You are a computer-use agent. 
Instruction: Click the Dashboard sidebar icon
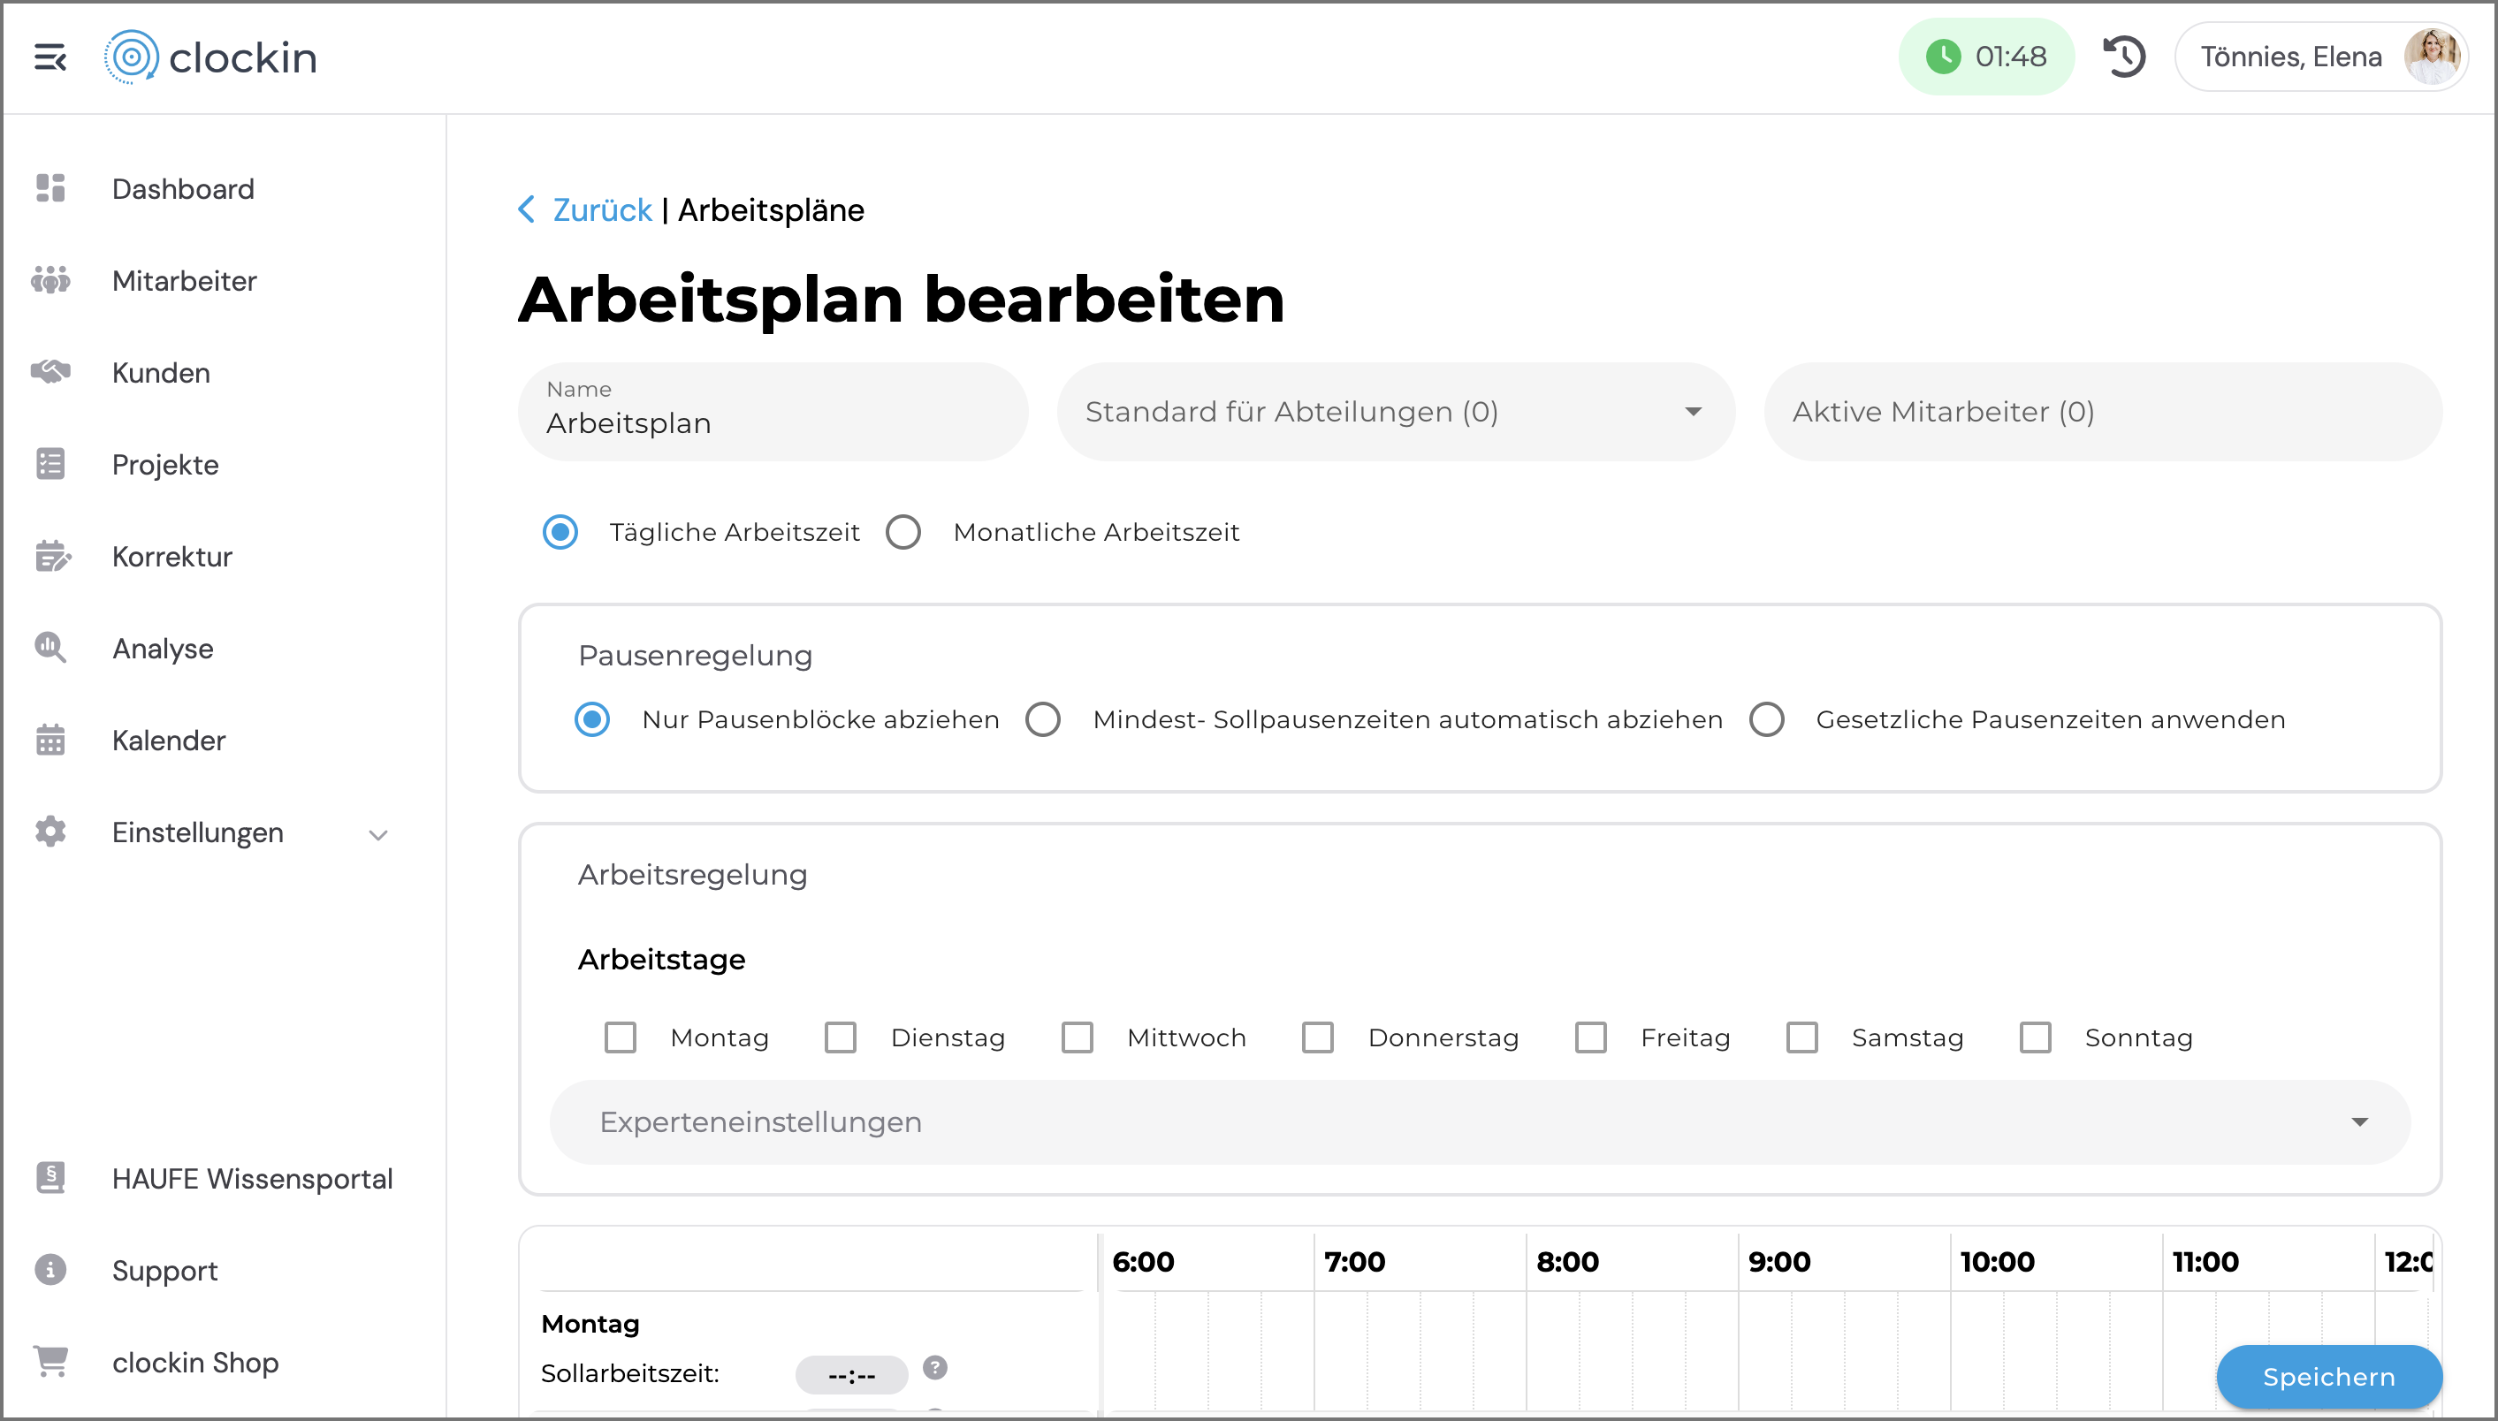point(50,188)
